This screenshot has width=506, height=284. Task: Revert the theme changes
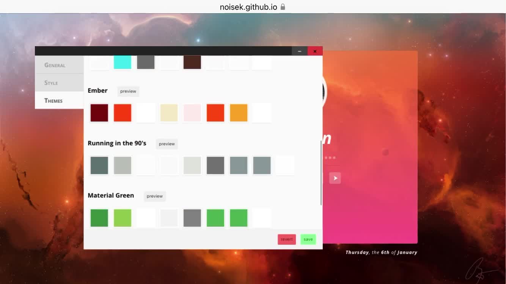(286, 239)
